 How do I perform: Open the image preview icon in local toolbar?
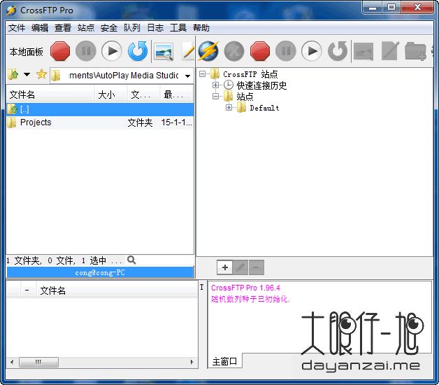(164, 52)
